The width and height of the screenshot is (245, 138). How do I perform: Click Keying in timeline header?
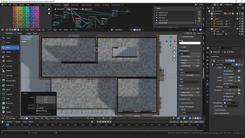pos(18,122)
